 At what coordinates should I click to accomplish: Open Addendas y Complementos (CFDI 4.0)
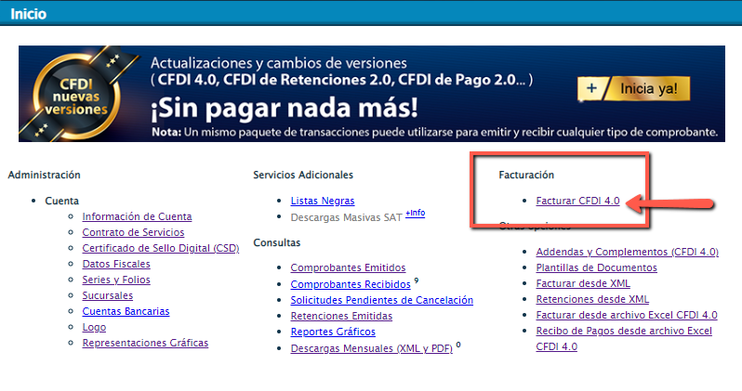(x=627, y=252)
